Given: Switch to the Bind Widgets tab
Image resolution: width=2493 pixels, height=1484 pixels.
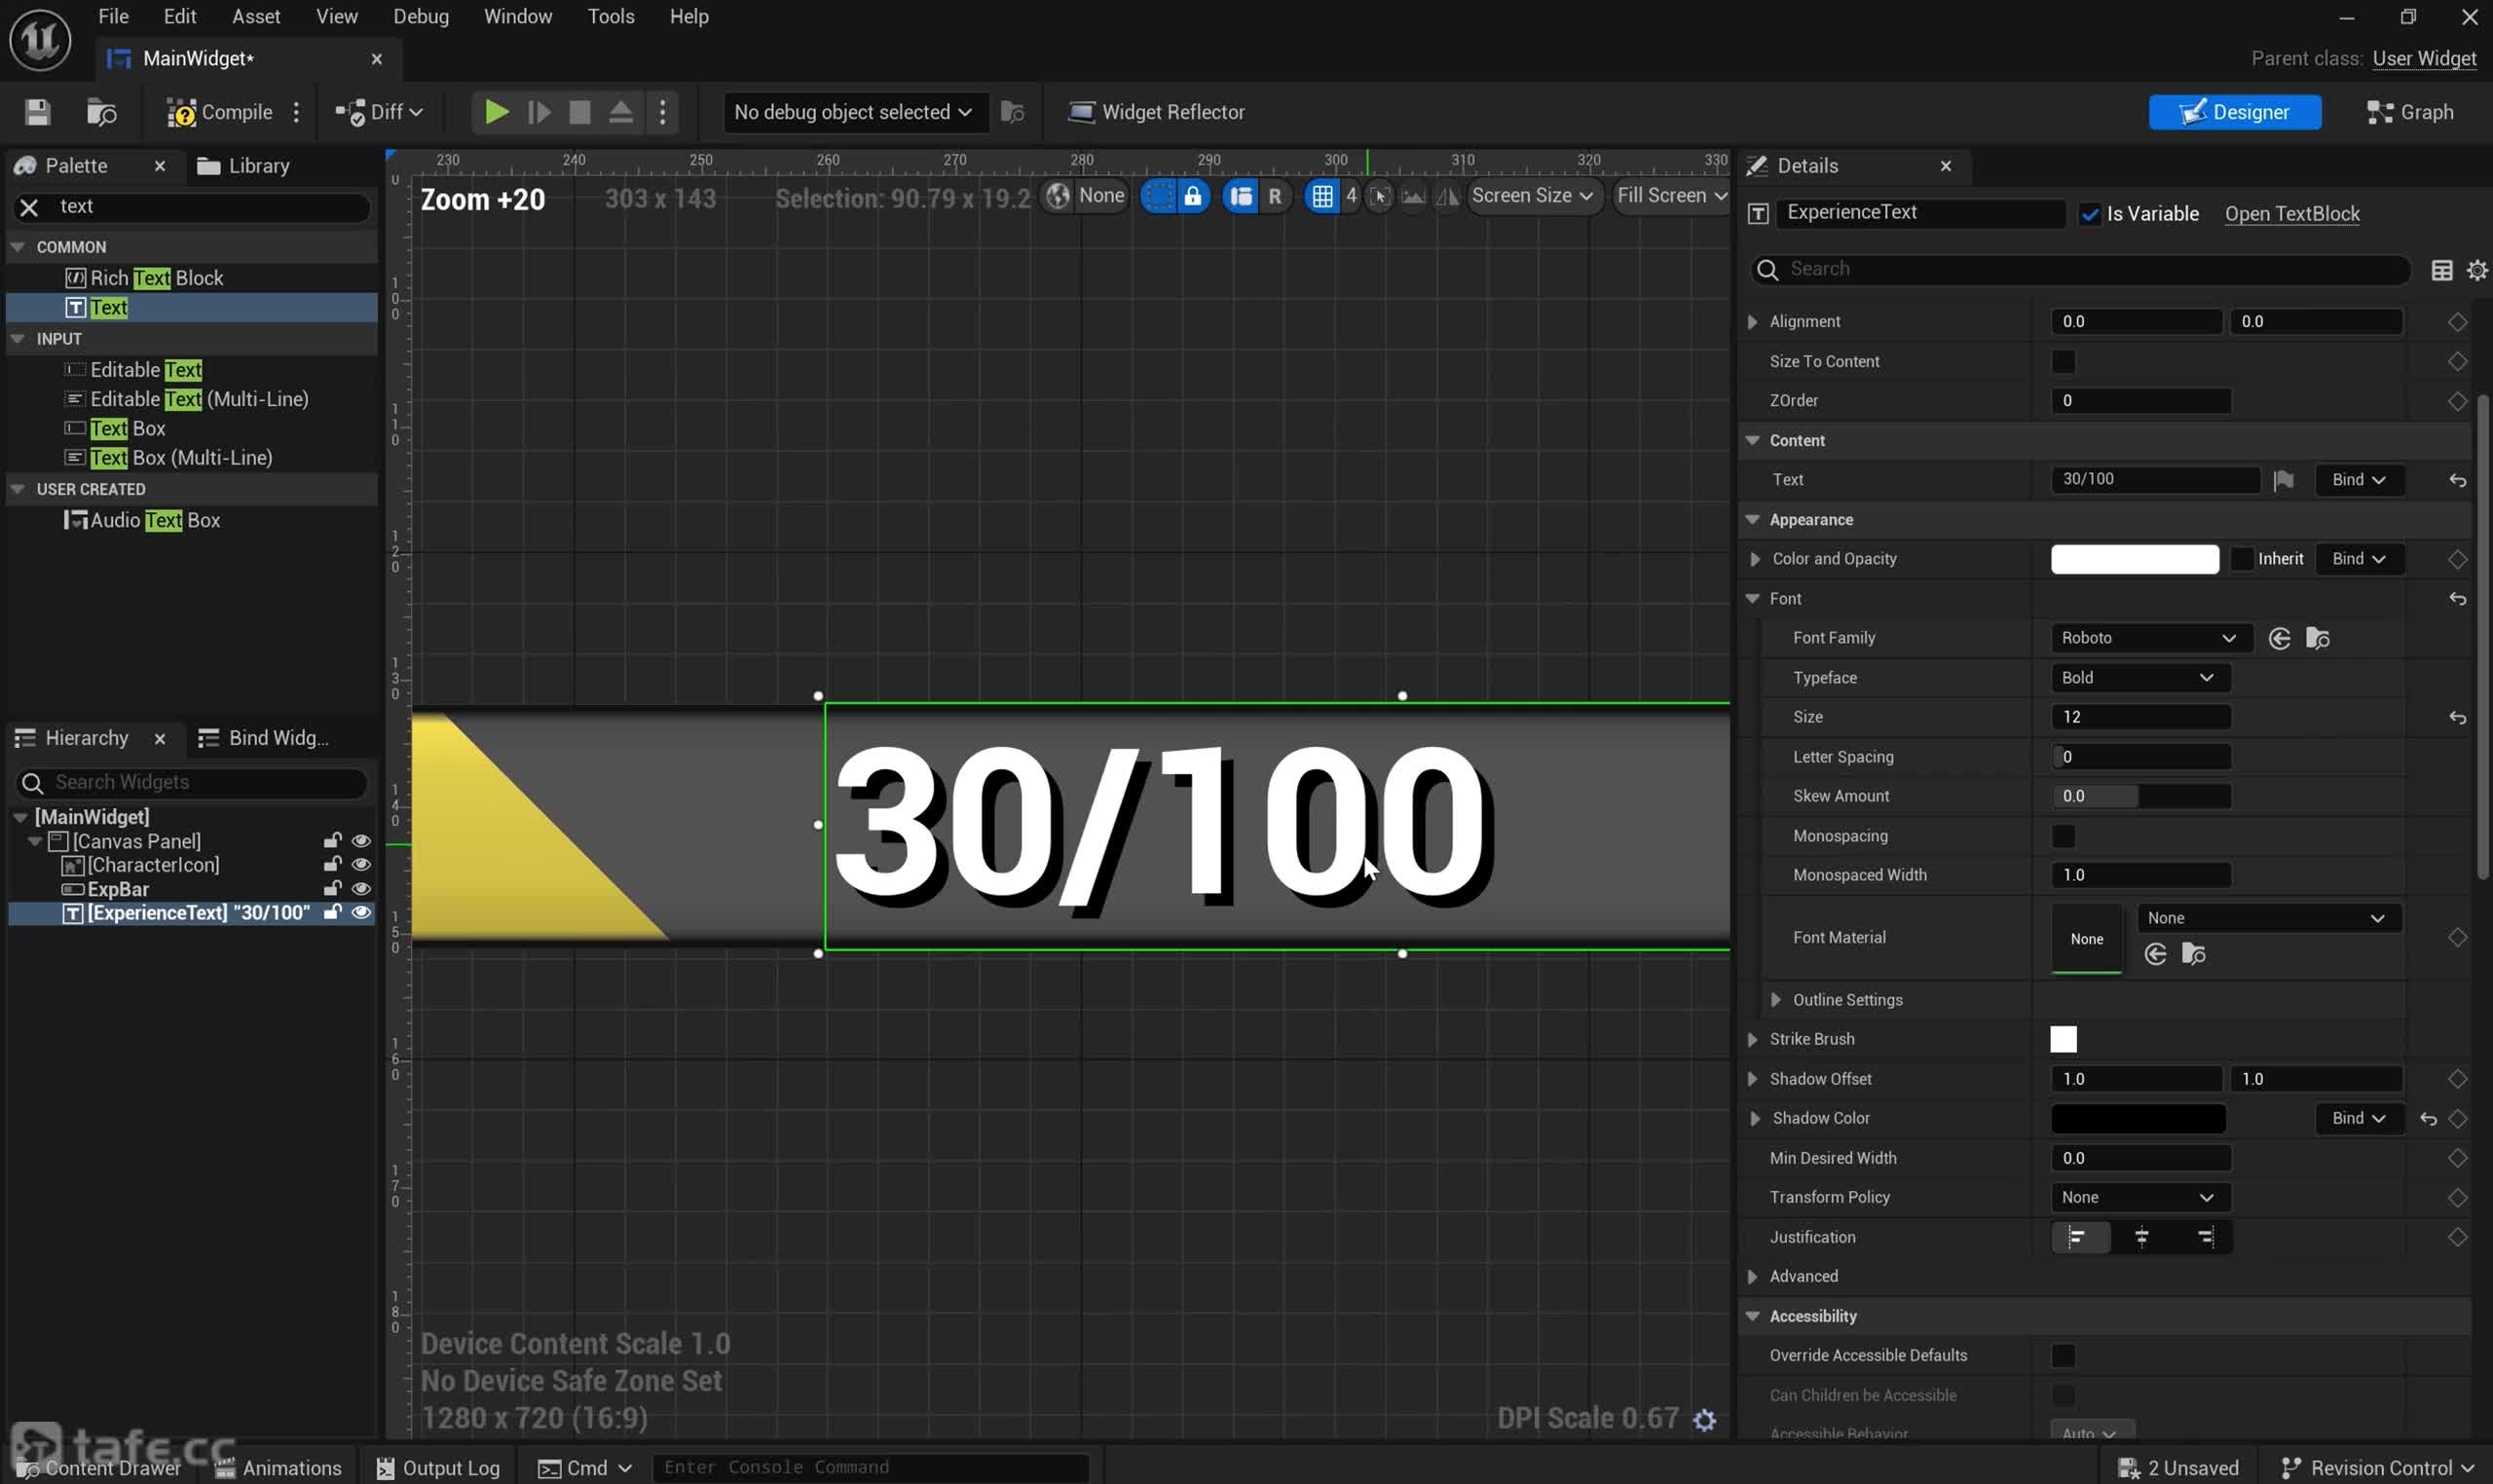Looking at the screenshot, I should [264, 739].
